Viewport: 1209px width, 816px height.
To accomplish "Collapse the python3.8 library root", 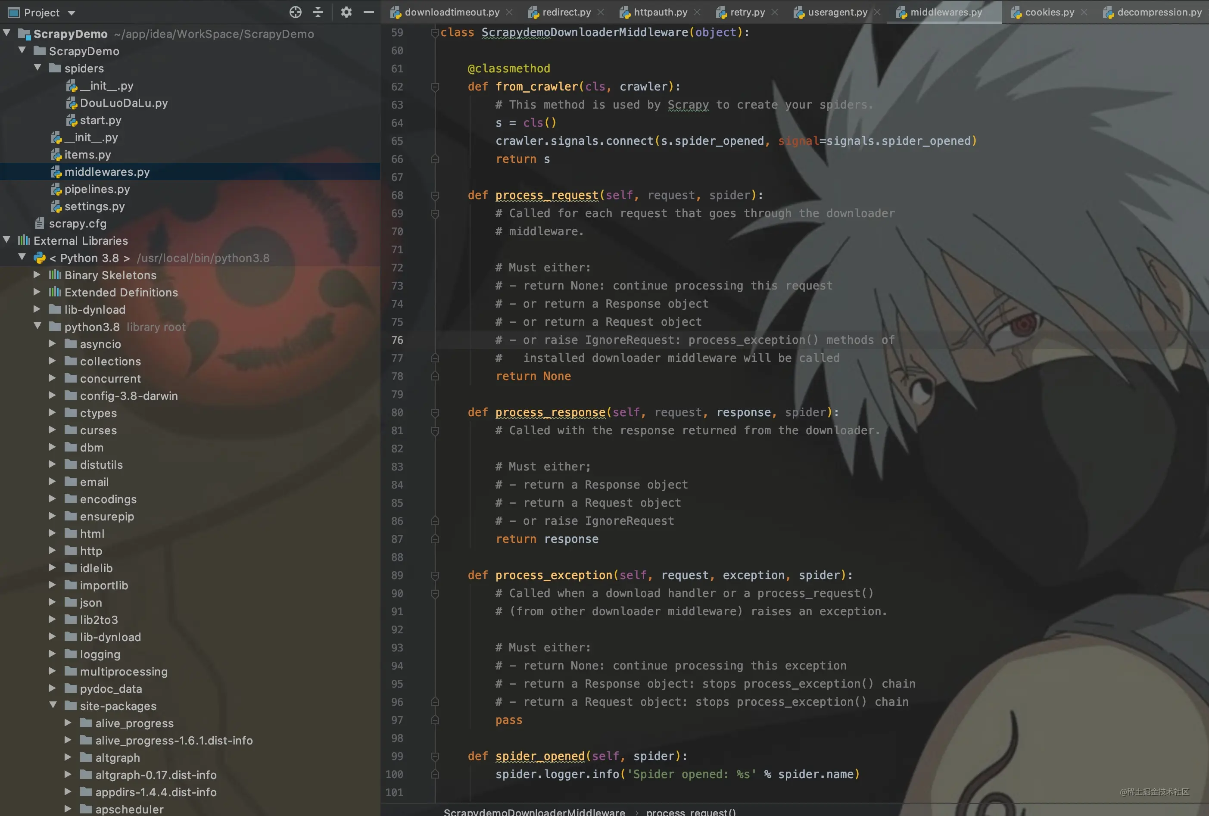I will pos(37,326).
